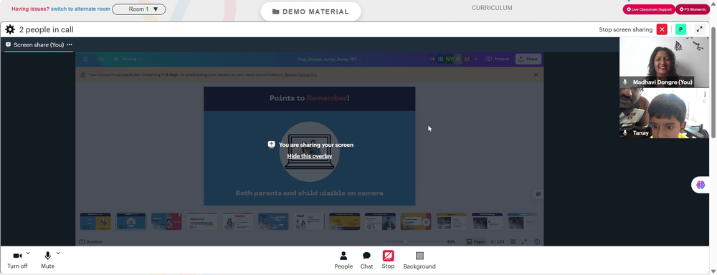The image size is (717, 275).
Task: Open the People panel
Action: [x=343, y=261]
